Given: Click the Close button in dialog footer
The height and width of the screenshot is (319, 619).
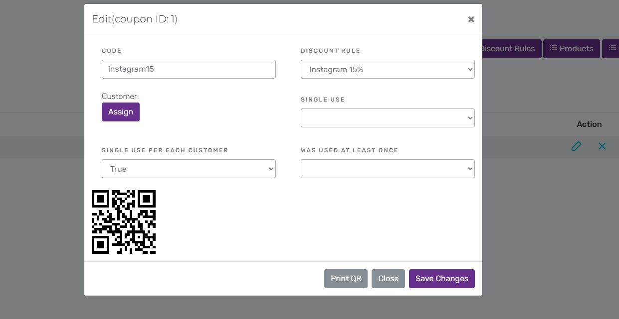Looking at the screenshot, I should [388, 279].
